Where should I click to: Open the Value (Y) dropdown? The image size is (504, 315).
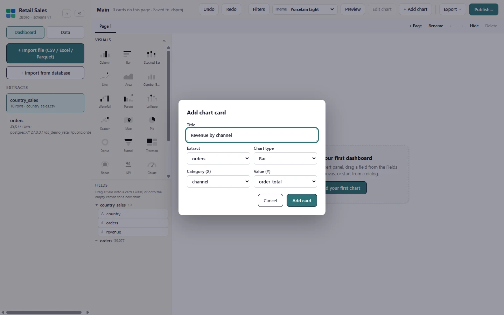285,182
